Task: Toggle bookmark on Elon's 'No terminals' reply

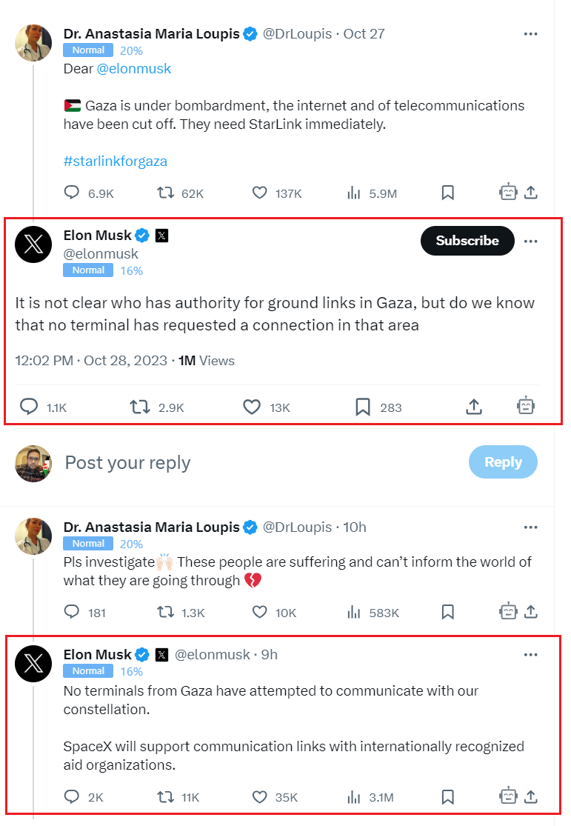Action: pos(447,796)
